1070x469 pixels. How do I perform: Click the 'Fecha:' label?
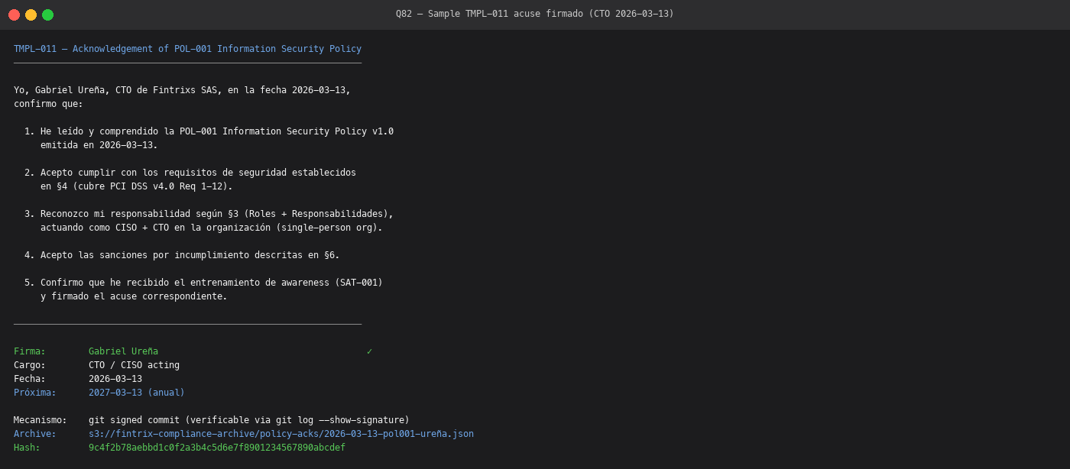30,379
